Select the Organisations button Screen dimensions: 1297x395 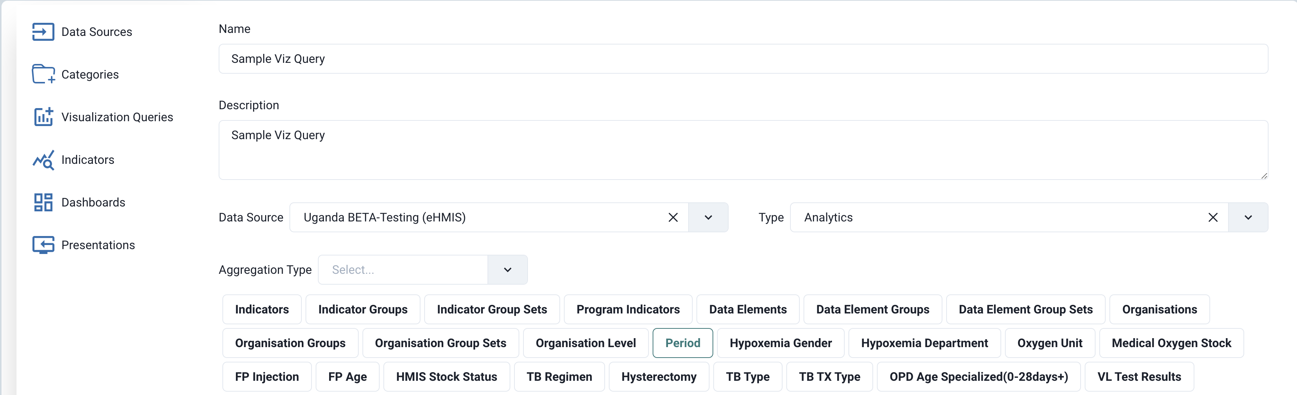pyautogui.click(x=1160, y=309)
